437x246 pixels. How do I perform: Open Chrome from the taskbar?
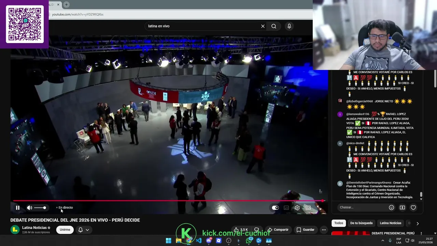tap(189, 241)
